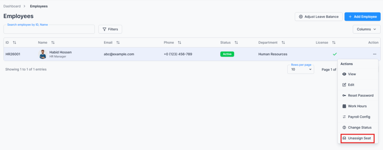Open the Filters panel
This screenshot has width=383, height=150.
pyautogui.click(x=110, y=29)
